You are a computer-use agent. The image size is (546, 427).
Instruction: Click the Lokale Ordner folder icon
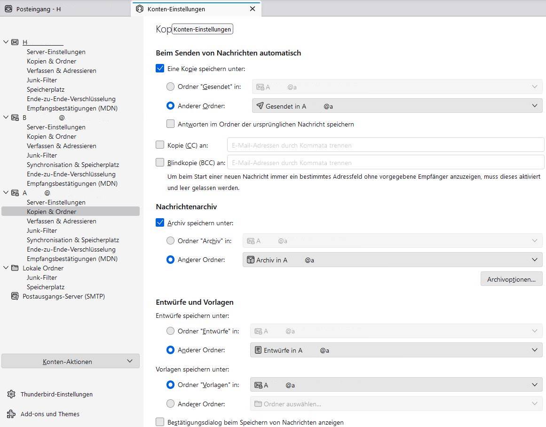[15, 268]
